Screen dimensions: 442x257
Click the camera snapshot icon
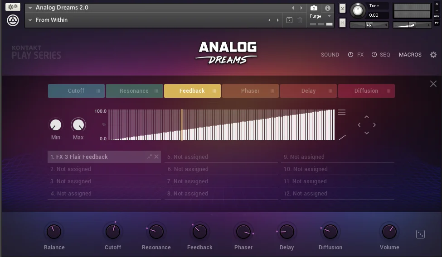click(x=314, y=8)
